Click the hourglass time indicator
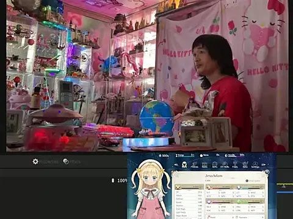The image size is (293, 219). point(176,155)
